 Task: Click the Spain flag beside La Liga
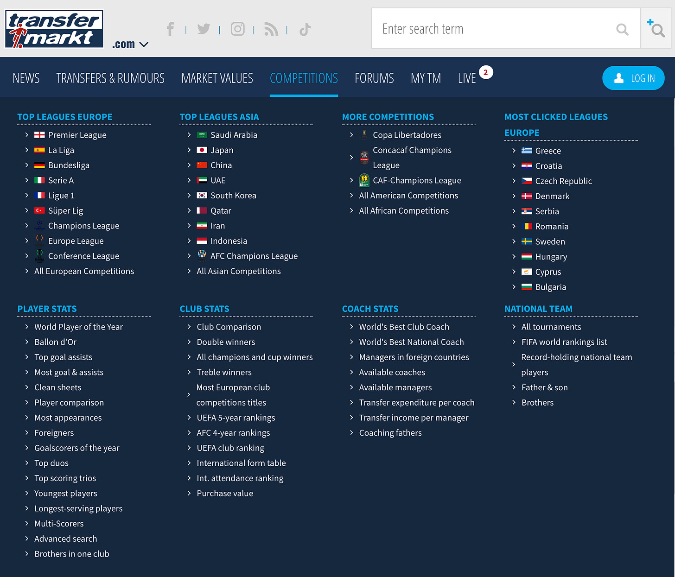39,150
